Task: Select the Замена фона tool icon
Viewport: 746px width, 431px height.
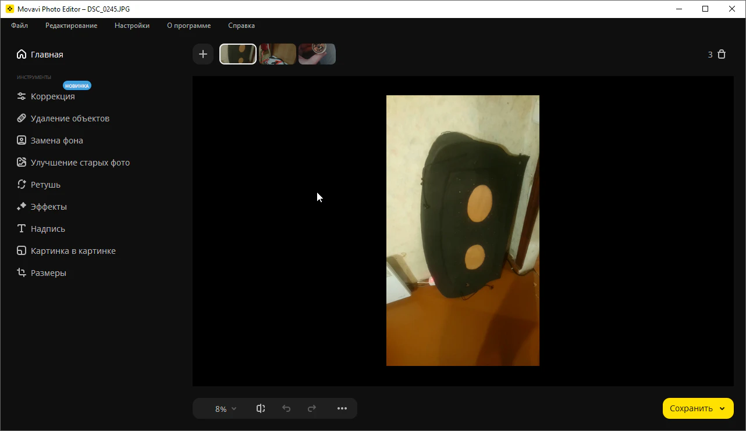Action: click(22, 141)
